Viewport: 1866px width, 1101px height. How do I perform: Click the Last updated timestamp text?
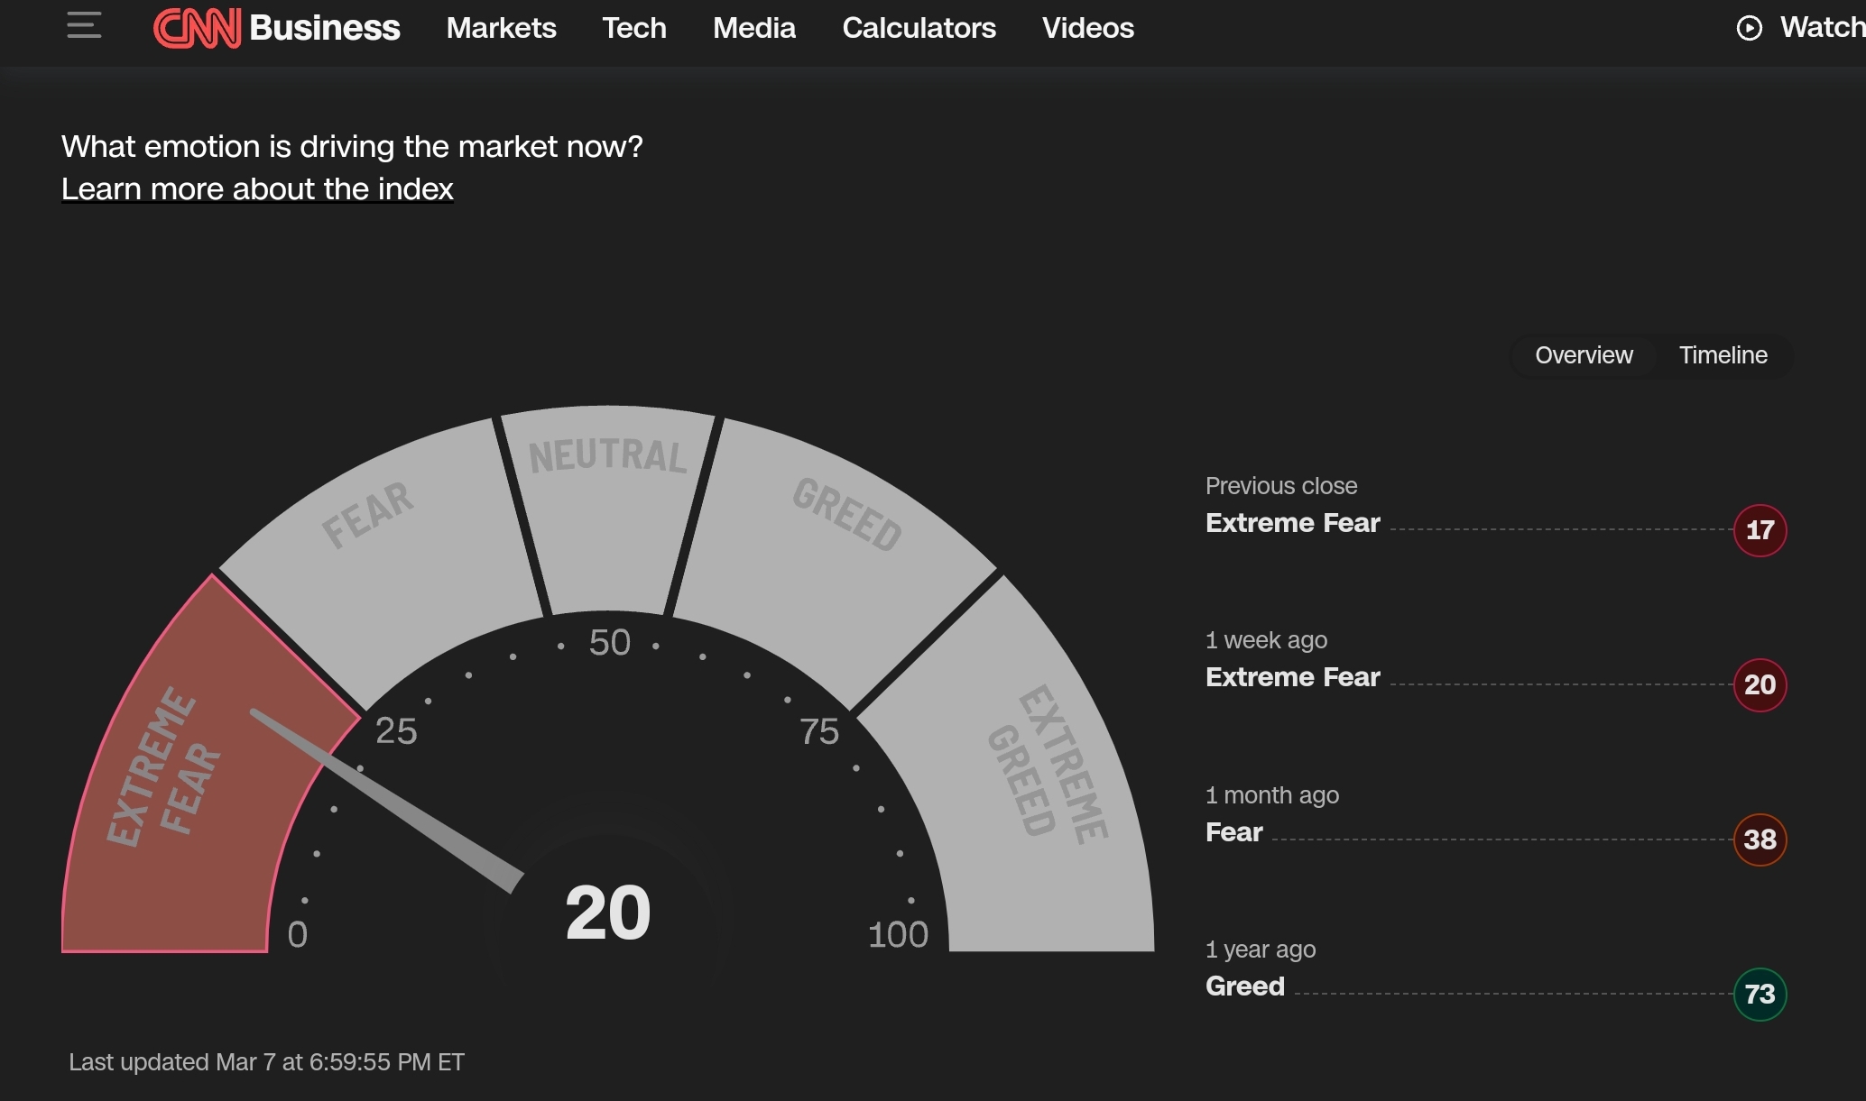pos(267,1062)
